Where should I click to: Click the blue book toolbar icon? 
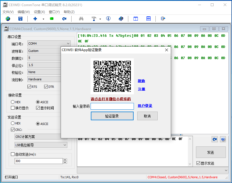(x=121, y=19)
